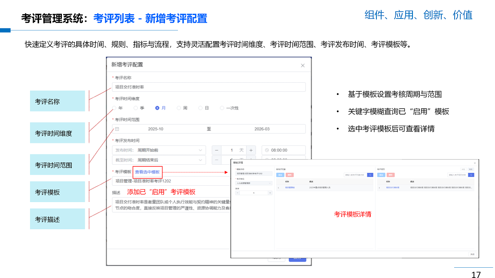Increase 排序 value with the plus icon
Viewport: 495px width, 278px height.
pyautogui.click(x=270, y=193)
